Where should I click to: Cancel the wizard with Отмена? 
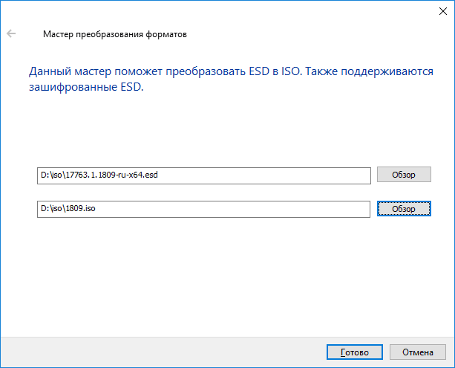pos(418,352)
